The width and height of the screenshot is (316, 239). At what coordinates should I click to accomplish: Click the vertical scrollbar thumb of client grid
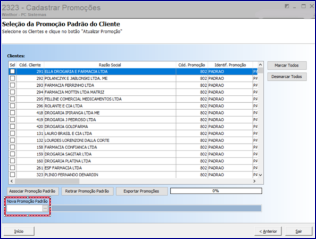[261, 71]
